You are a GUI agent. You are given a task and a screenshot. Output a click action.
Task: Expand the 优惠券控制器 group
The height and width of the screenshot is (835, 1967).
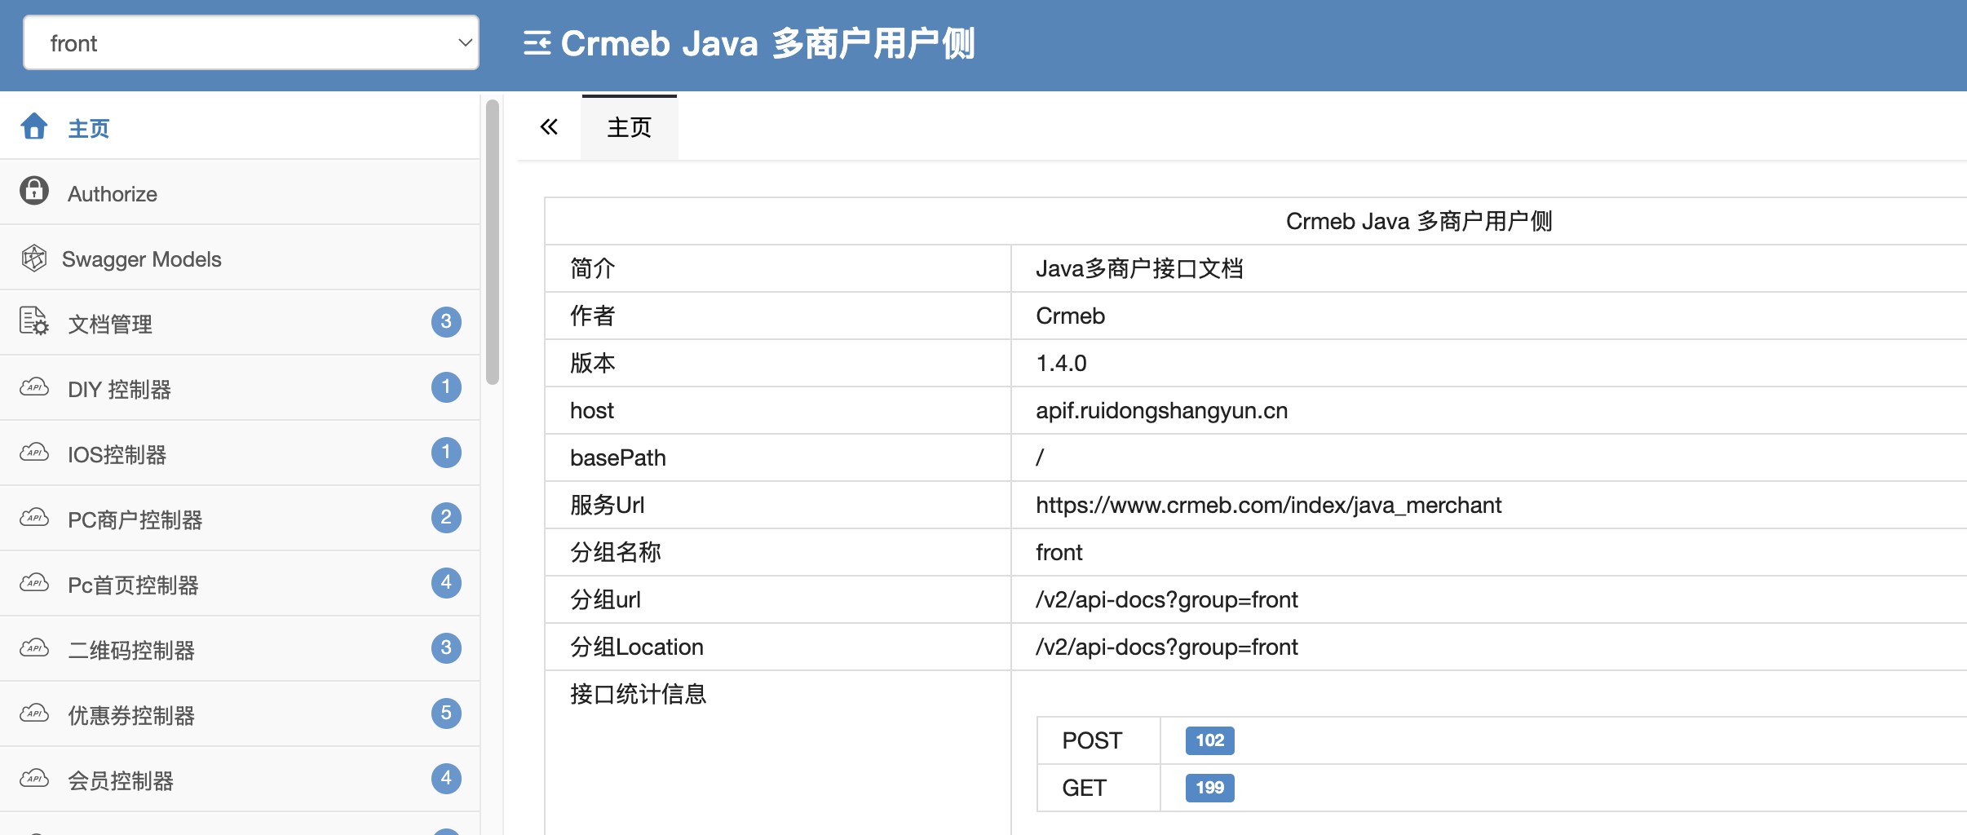(240, 714)
